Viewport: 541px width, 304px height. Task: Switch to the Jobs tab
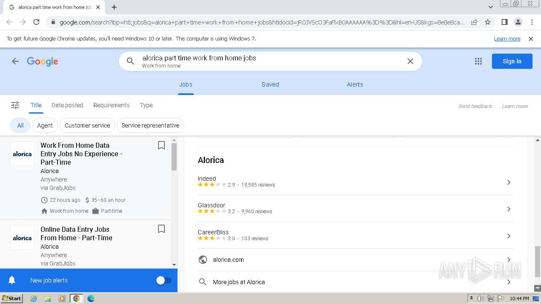(x=186, y=84)
